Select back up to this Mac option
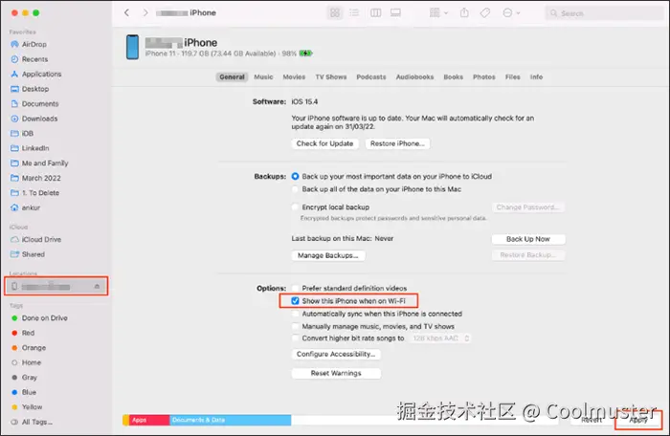This screenshot has width=670, height=436. (x=295, y=189)
